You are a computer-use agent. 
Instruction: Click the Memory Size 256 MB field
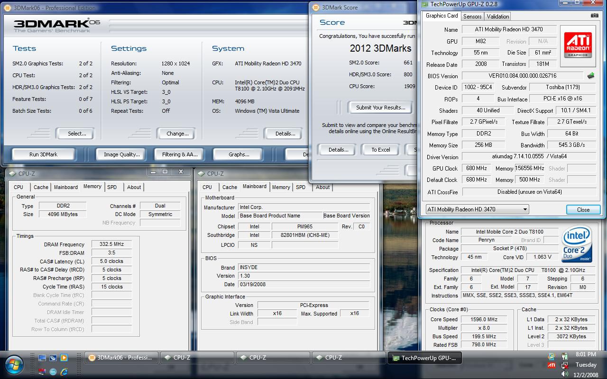(x=483, y=145)
